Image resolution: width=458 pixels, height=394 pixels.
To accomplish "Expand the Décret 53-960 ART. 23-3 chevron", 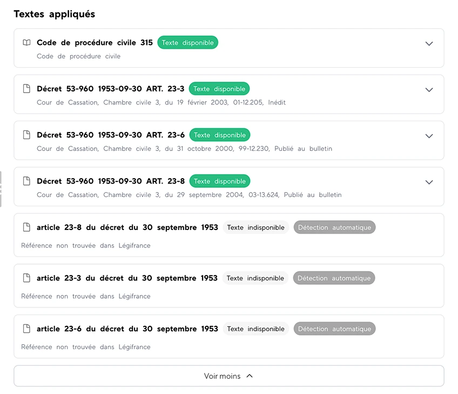I will [x=429, y=90].
